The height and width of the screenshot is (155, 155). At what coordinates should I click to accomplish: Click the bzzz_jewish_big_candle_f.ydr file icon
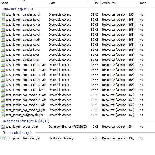pyautogui.click(x=3, y=90)
